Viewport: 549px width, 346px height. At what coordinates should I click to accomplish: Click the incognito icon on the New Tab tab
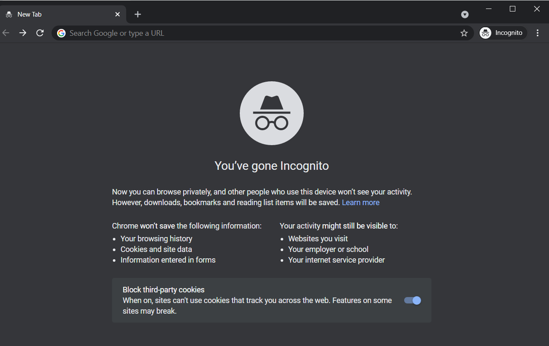coord(9,14)
